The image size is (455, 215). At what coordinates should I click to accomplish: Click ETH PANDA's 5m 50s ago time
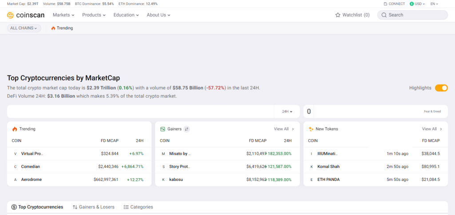(398, 179)
